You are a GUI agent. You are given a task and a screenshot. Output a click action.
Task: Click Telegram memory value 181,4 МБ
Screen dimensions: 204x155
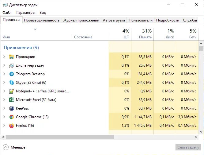pyautogui.click(x=144, y=74)
